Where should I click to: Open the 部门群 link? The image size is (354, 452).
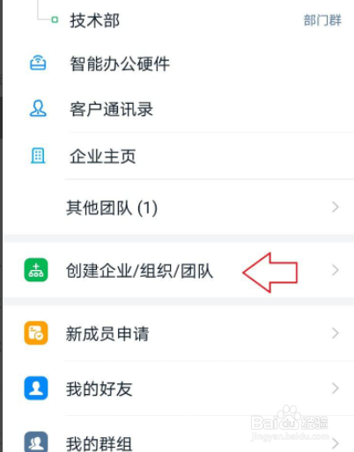click(x=322, y=20)
